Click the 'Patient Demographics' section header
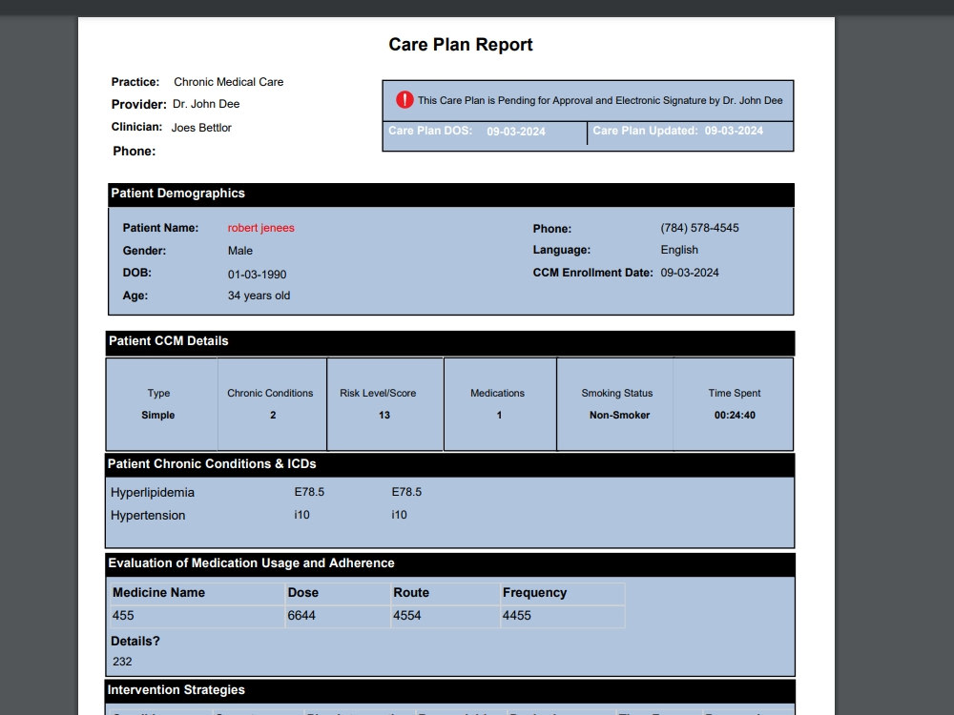Image resolution: width=954 pixels, height=715 pixels. pyautogui.click(x=451, y=194)
